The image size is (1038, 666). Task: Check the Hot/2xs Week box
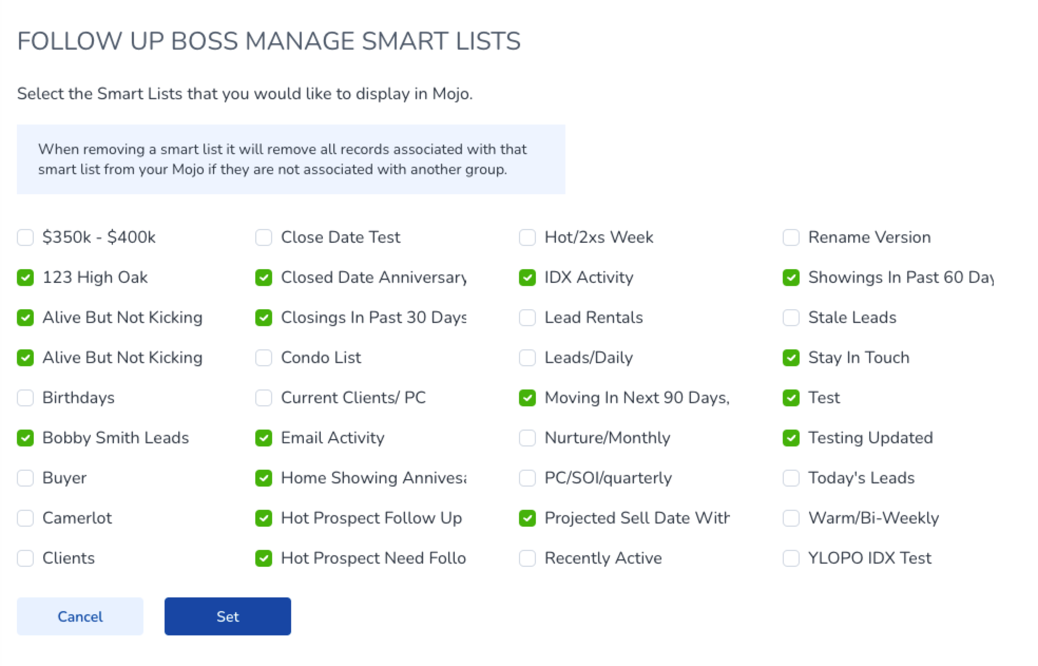[527, 237]
